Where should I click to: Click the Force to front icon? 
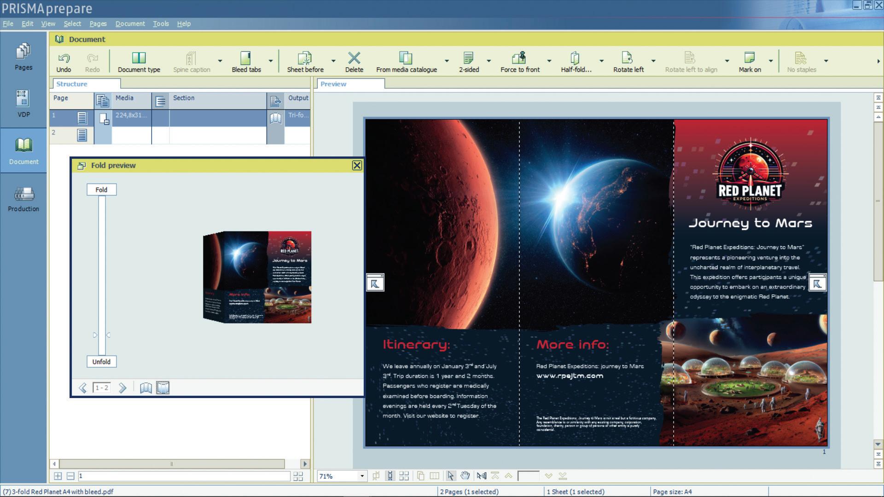click(x=519, y=58)
